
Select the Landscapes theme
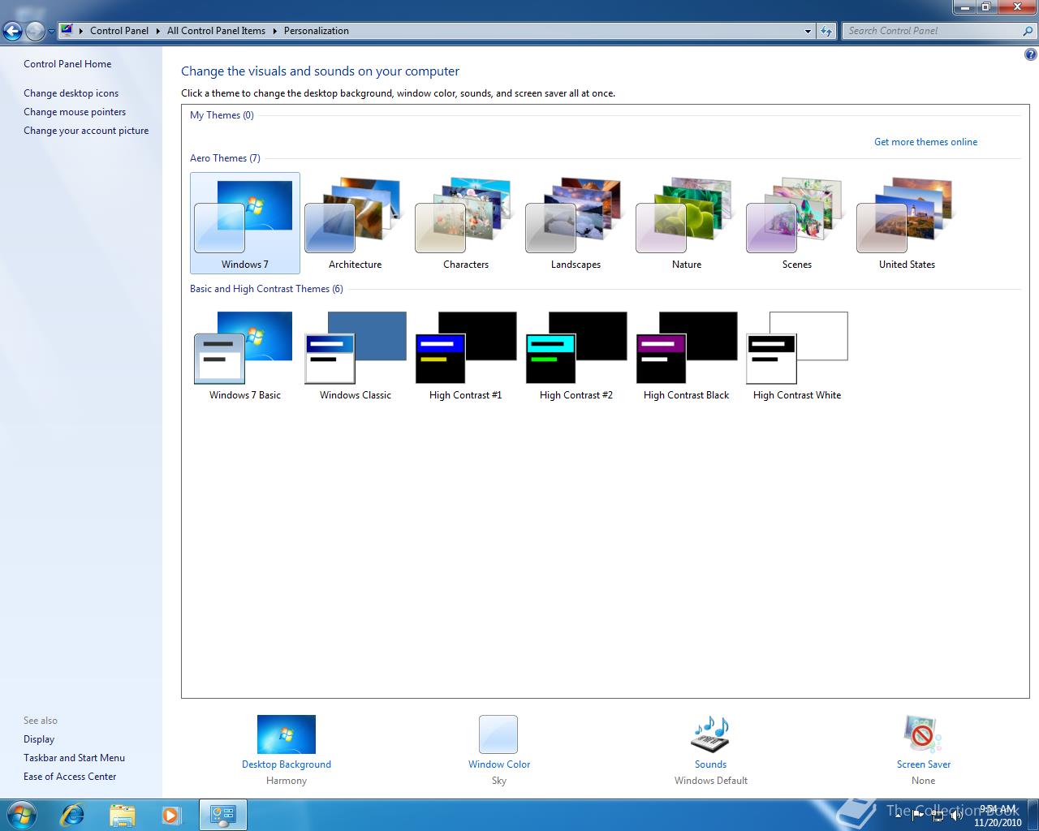point(576,223)
